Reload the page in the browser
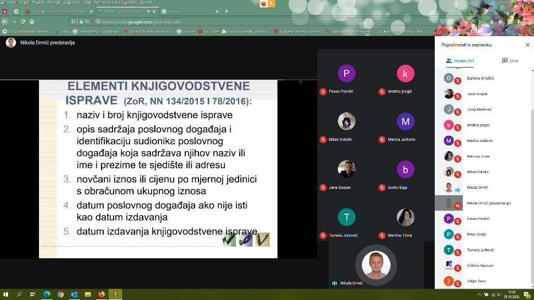Viewport: 534px width, 300px height. click(23, 21)
